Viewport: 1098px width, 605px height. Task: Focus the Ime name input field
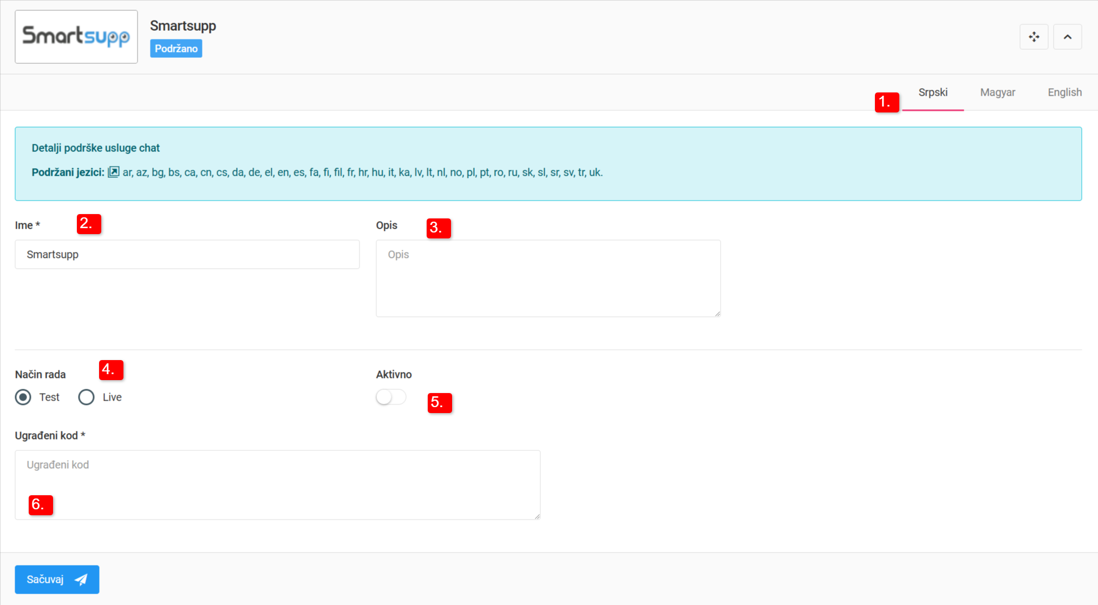[x=187, y=255]
